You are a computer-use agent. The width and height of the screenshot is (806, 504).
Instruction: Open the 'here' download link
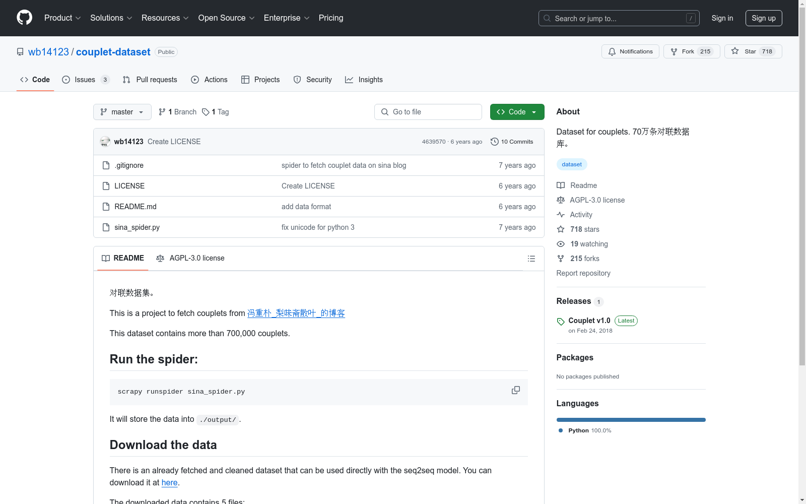(169, 482)
